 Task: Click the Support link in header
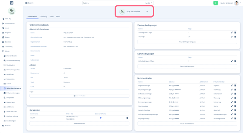pyautogui.click(x=29, y=3)
